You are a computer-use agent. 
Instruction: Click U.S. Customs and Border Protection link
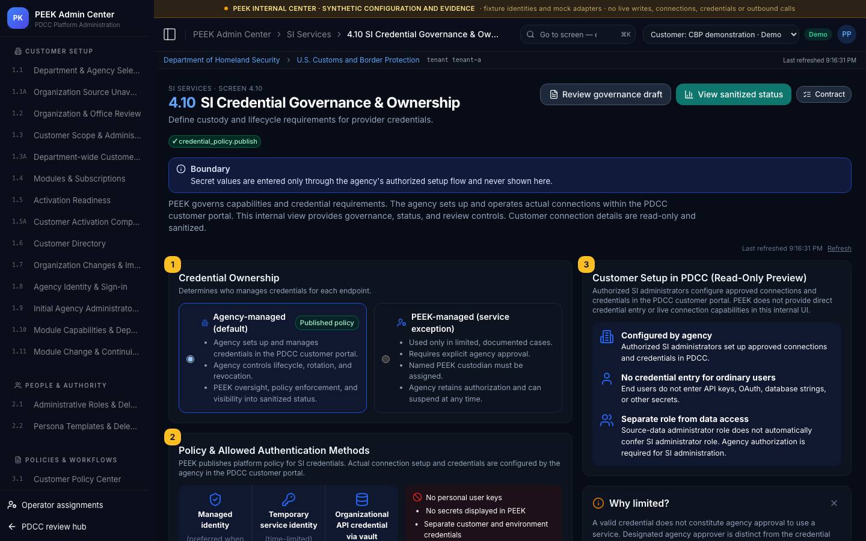click(358, 60)
